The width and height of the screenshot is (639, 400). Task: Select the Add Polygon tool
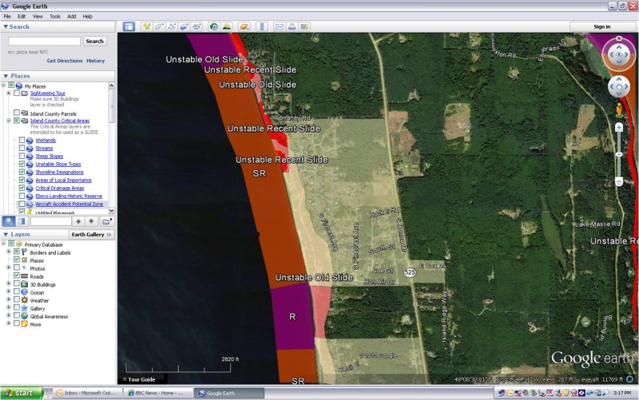coord(159,27)
